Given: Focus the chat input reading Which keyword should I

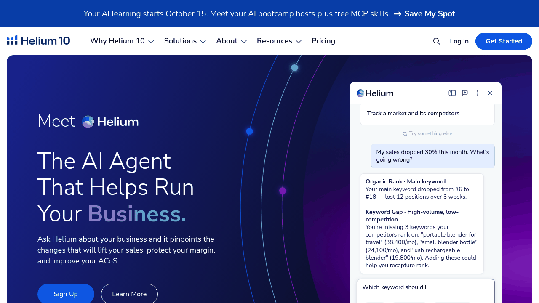Looking at the screenshot, I should point(426,290).
